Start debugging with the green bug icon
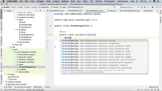This screenshot has width=162, height=91. pyautogui.click(x=142, y=7)
